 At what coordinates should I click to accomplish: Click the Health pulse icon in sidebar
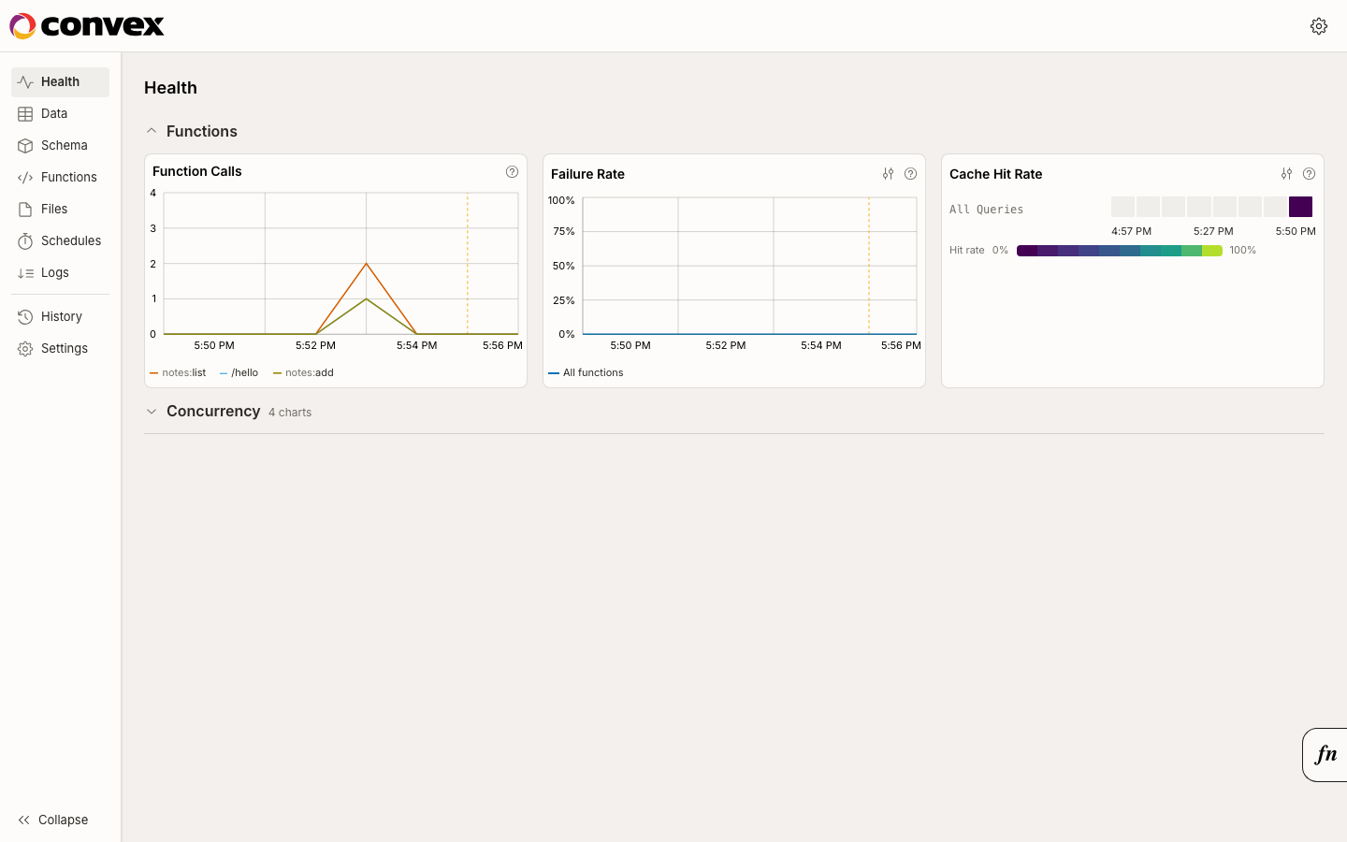(x=25, y=82)
